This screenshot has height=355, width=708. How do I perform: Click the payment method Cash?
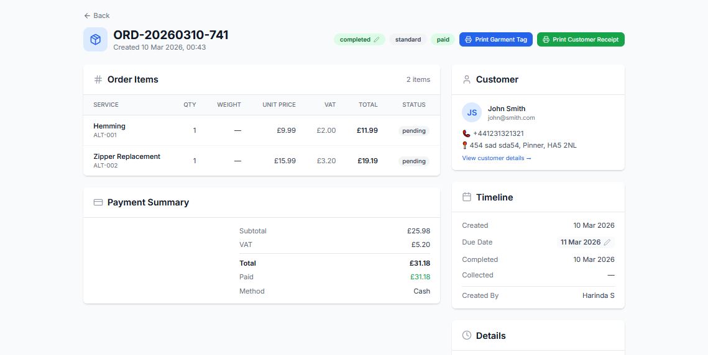[x=421, y=292]
